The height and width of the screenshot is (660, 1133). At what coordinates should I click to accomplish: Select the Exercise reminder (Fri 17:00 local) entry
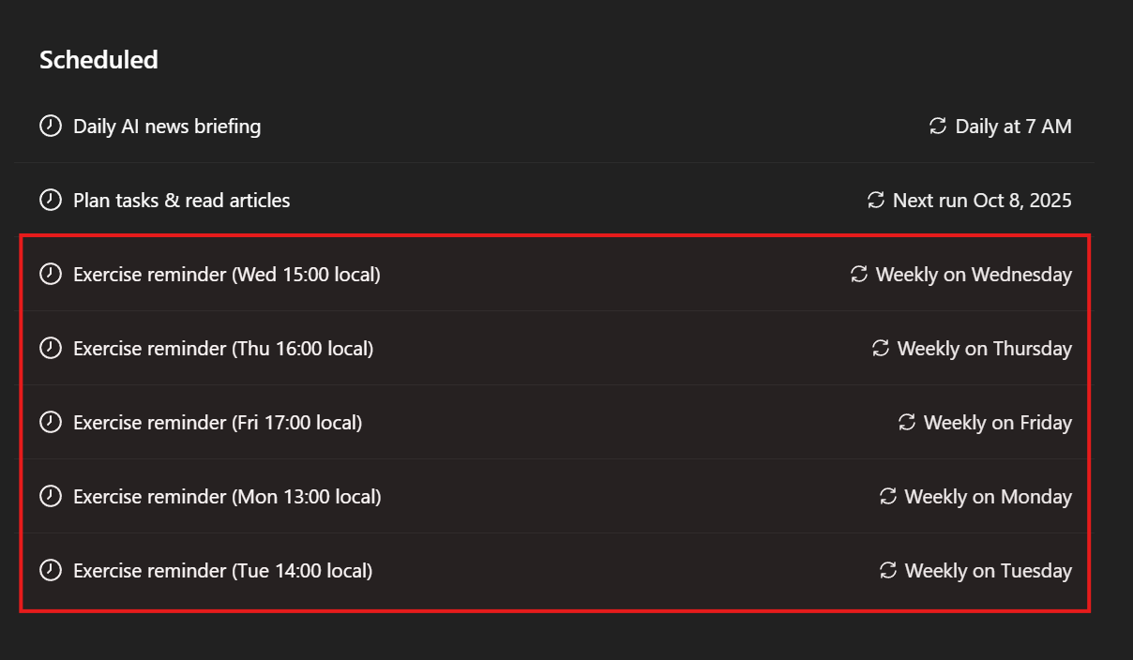tap(218, 422)
